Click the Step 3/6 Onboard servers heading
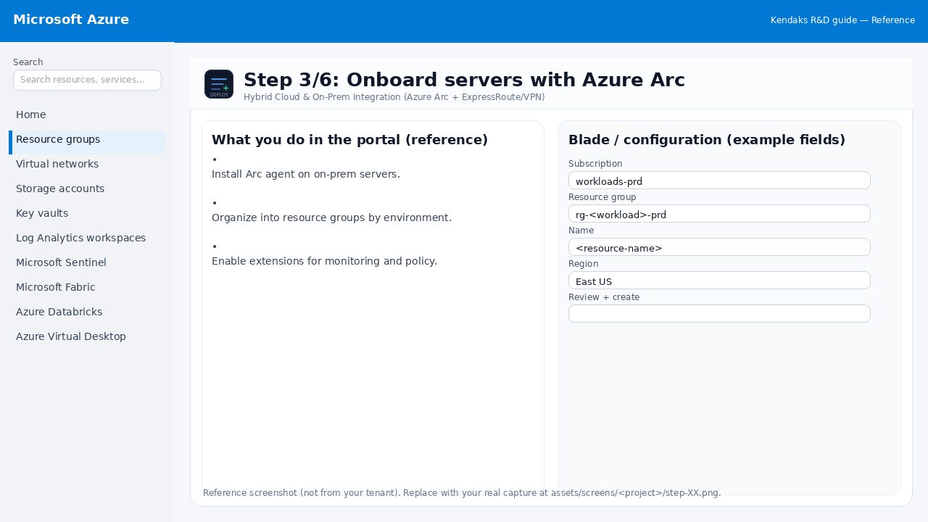The image size is (928, 522). (x=464, y=80)
